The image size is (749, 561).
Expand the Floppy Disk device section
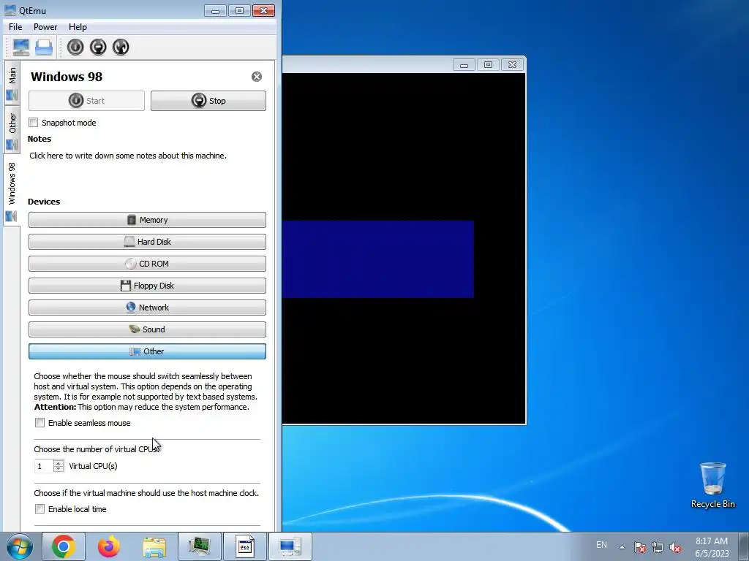click(x=147, y=286)
